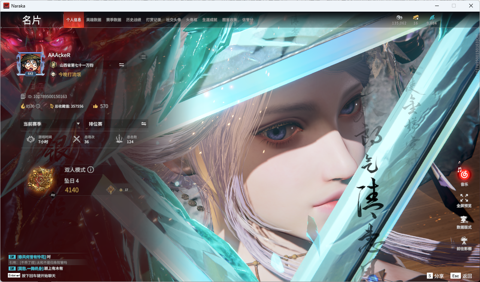
Task: Go to 前往影棚 studio
Action: click(464, 243)
